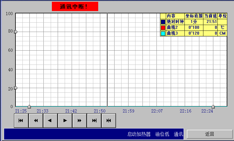Select the 绝对时钟 legend row label
The width and height of the screenshot is (234, 141).
coord(175,22)
